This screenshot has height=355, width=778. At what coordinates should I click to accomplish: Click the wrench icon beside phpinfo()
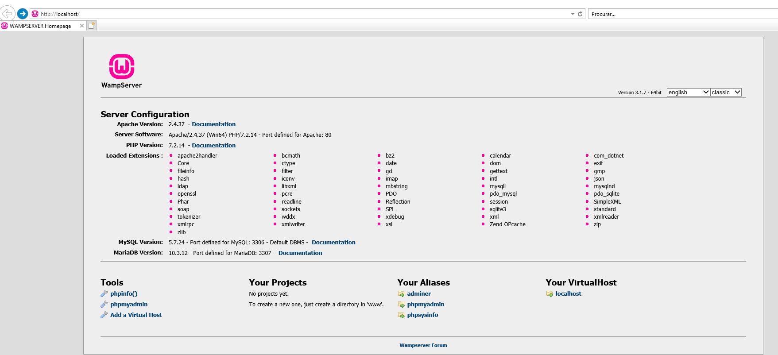[x=104, y=293]
